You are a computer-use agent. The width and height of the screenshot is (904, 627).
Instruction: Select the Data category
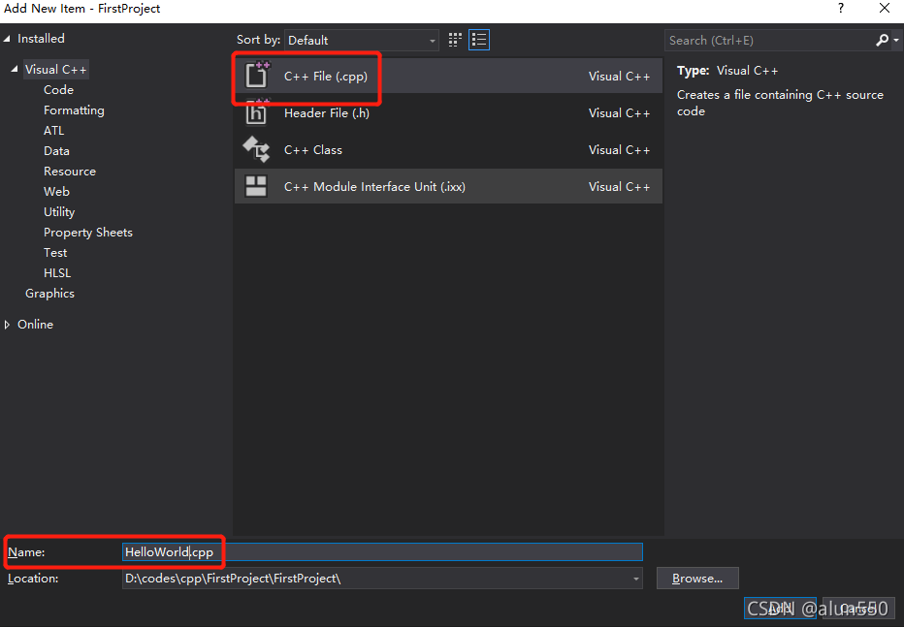[x=56, y=151]
